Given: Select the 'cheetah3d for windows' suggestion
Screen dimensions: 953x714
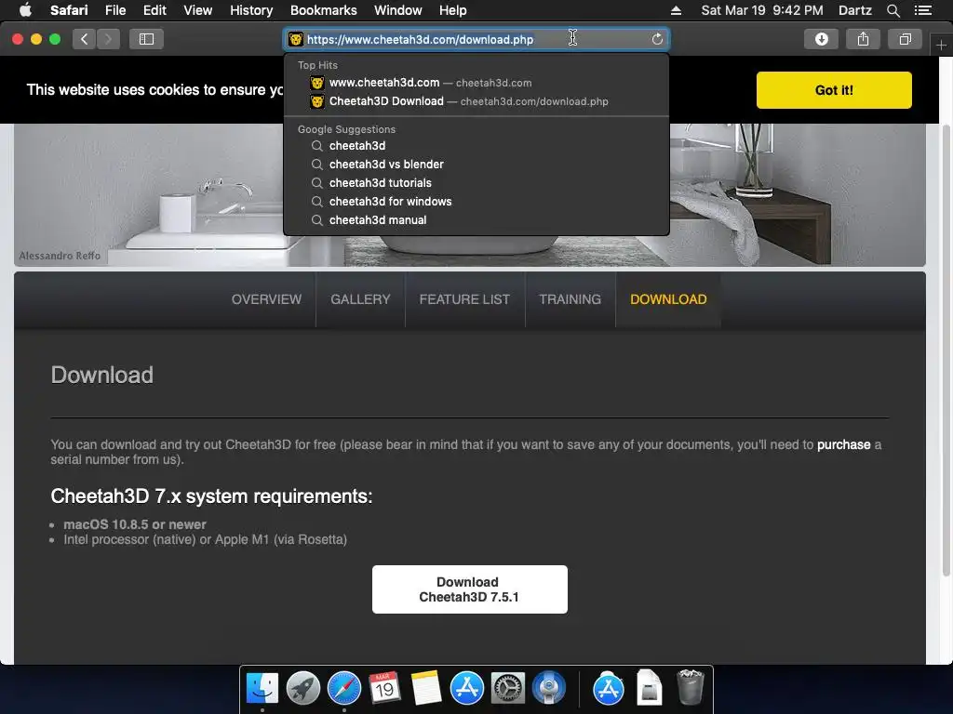Looking at the screenshot, I should [x=476, y=202].
